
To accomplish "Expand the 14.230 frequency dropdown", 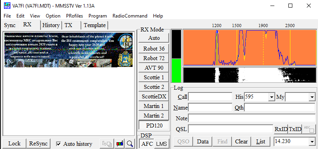I will tap(312, 142).
